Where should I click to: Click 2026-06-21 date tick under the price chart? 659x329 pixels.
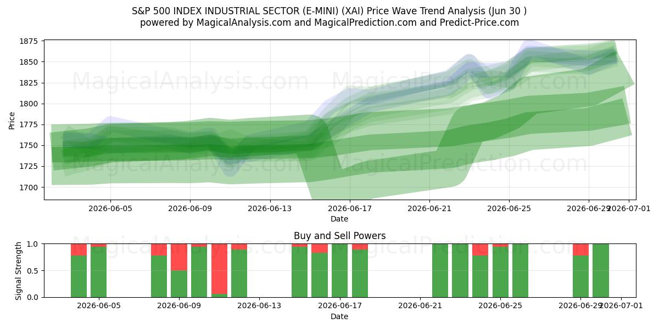(429, 208)
